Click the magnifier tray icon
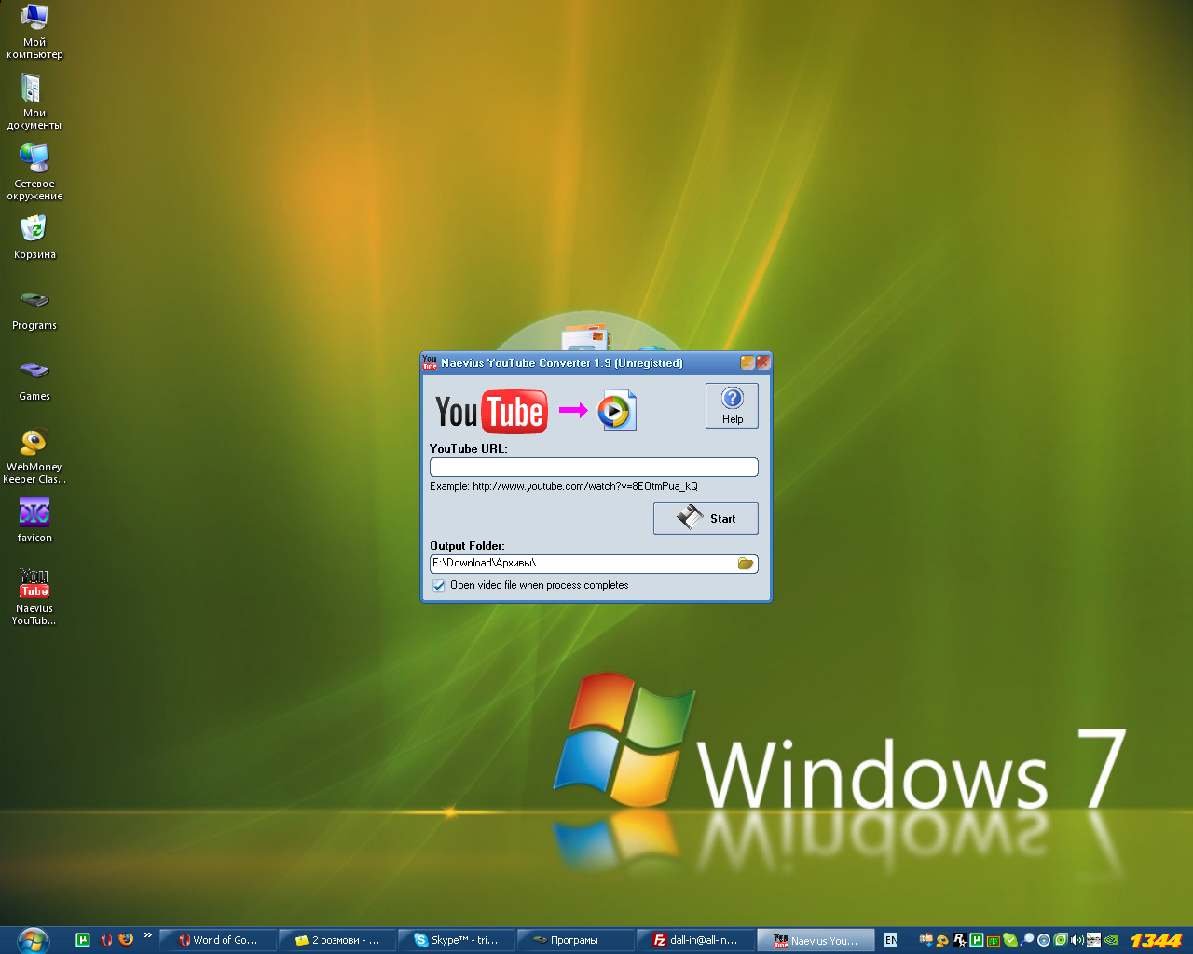The height and width of the screenshot is (954, 1193). pyautogui.click(x=1027, y=940)
